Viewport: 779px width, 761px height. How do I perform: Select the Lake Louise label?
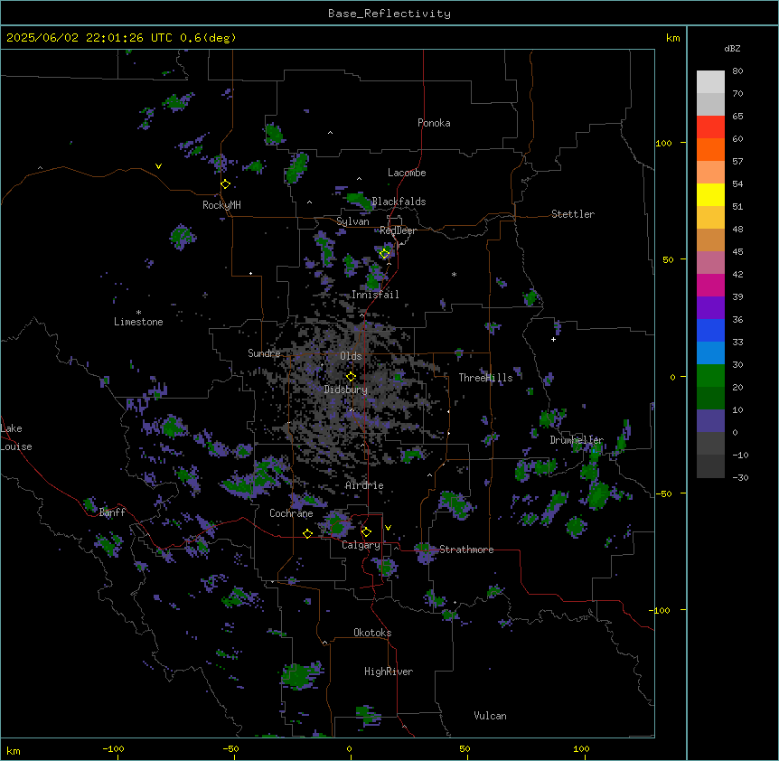click(16, 437)
